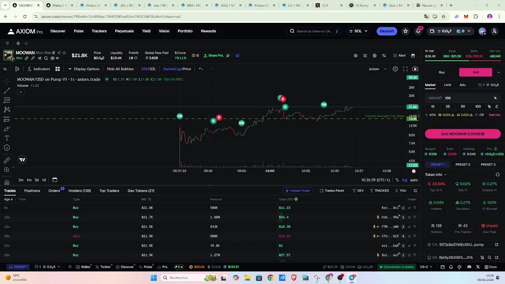Filter trades by TRACKED wallets
The height and width of the screenshot is (284, 505).
[379, 191]
